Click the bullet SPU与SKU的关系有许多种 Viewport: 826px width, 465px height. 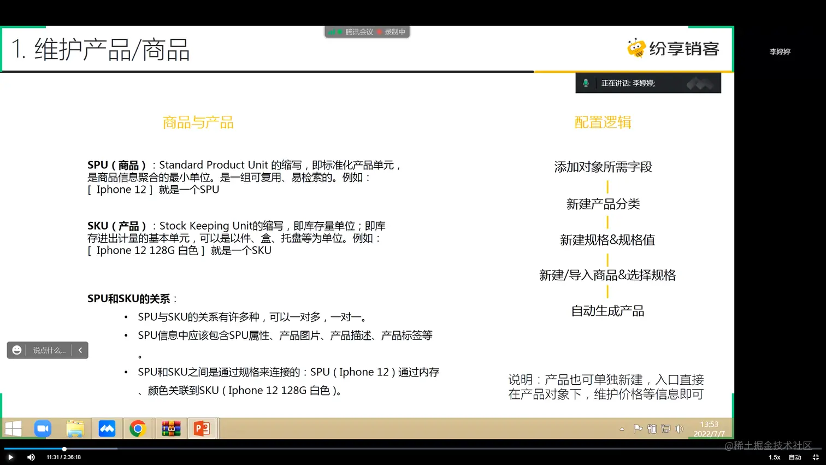point(253,317)
